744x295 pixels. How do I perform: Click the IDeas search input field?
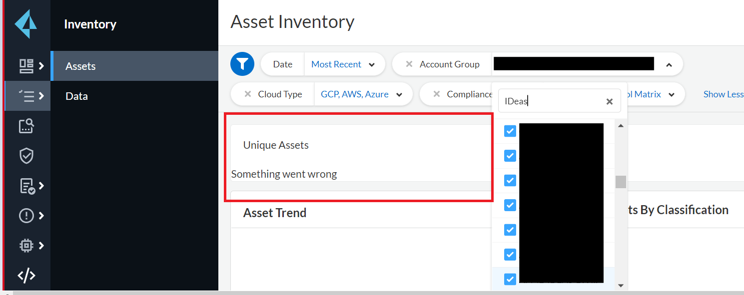click(552, 101)
